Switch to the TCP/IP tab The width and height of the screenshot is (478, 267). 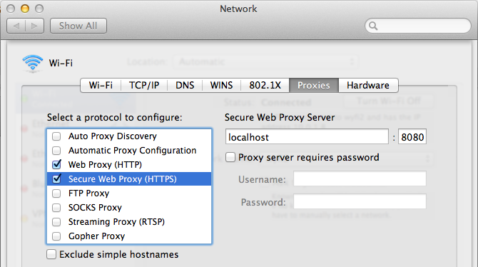tap(144, 85)
